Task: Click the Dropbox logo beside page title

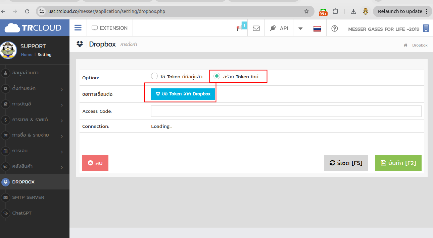Action: pos(80,44)
